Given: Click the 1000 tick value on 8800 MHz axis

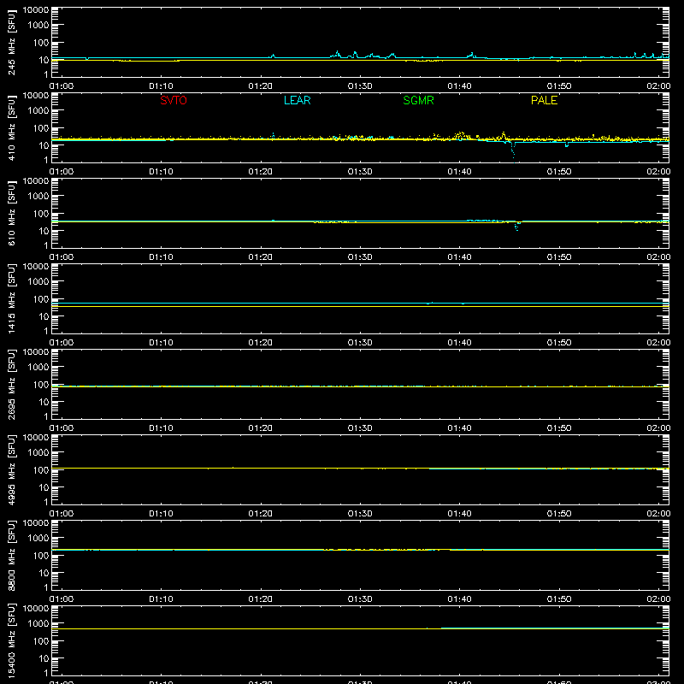Looking at the screenshot, I should [x=38, y=538].
